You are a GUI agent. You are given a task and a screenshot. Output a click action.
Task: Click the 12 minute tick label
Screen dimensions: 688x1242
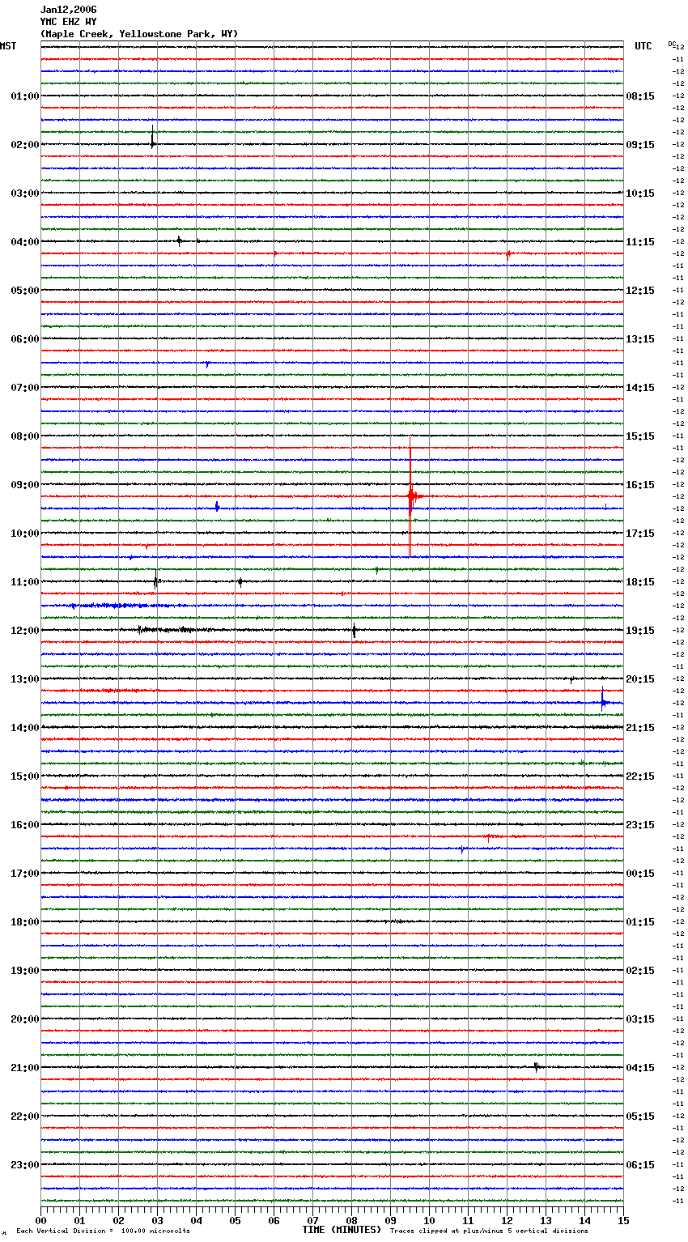[x=507, y=1220]
